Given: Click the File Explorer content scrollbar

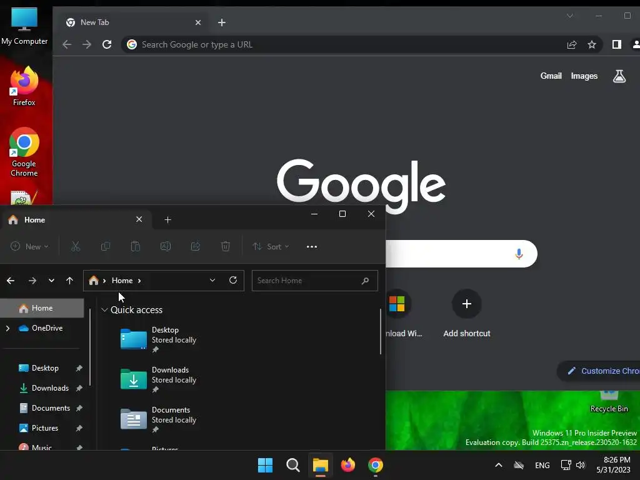Looking at the screenshot, I should (x=381, y=331).
